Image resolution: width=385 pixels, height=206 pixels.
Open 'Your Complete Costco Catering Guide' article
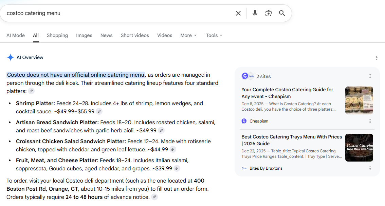pos(287,93)
